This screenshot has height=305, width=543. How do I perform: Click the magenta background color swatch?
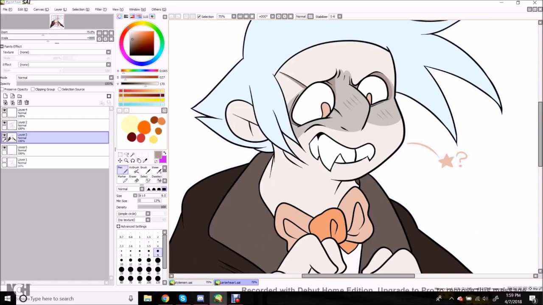[x=163, y=160]
